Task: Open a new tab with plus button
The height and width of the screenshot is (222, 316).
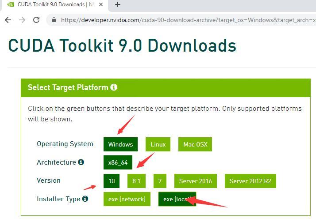Action: 118,5
